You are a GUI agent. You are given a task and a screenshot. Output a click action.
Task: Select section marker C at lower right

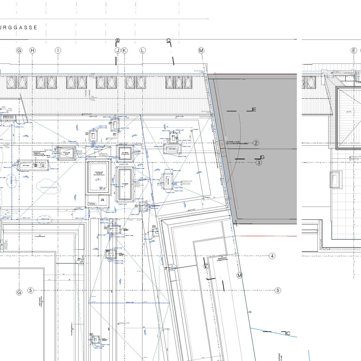288,333
